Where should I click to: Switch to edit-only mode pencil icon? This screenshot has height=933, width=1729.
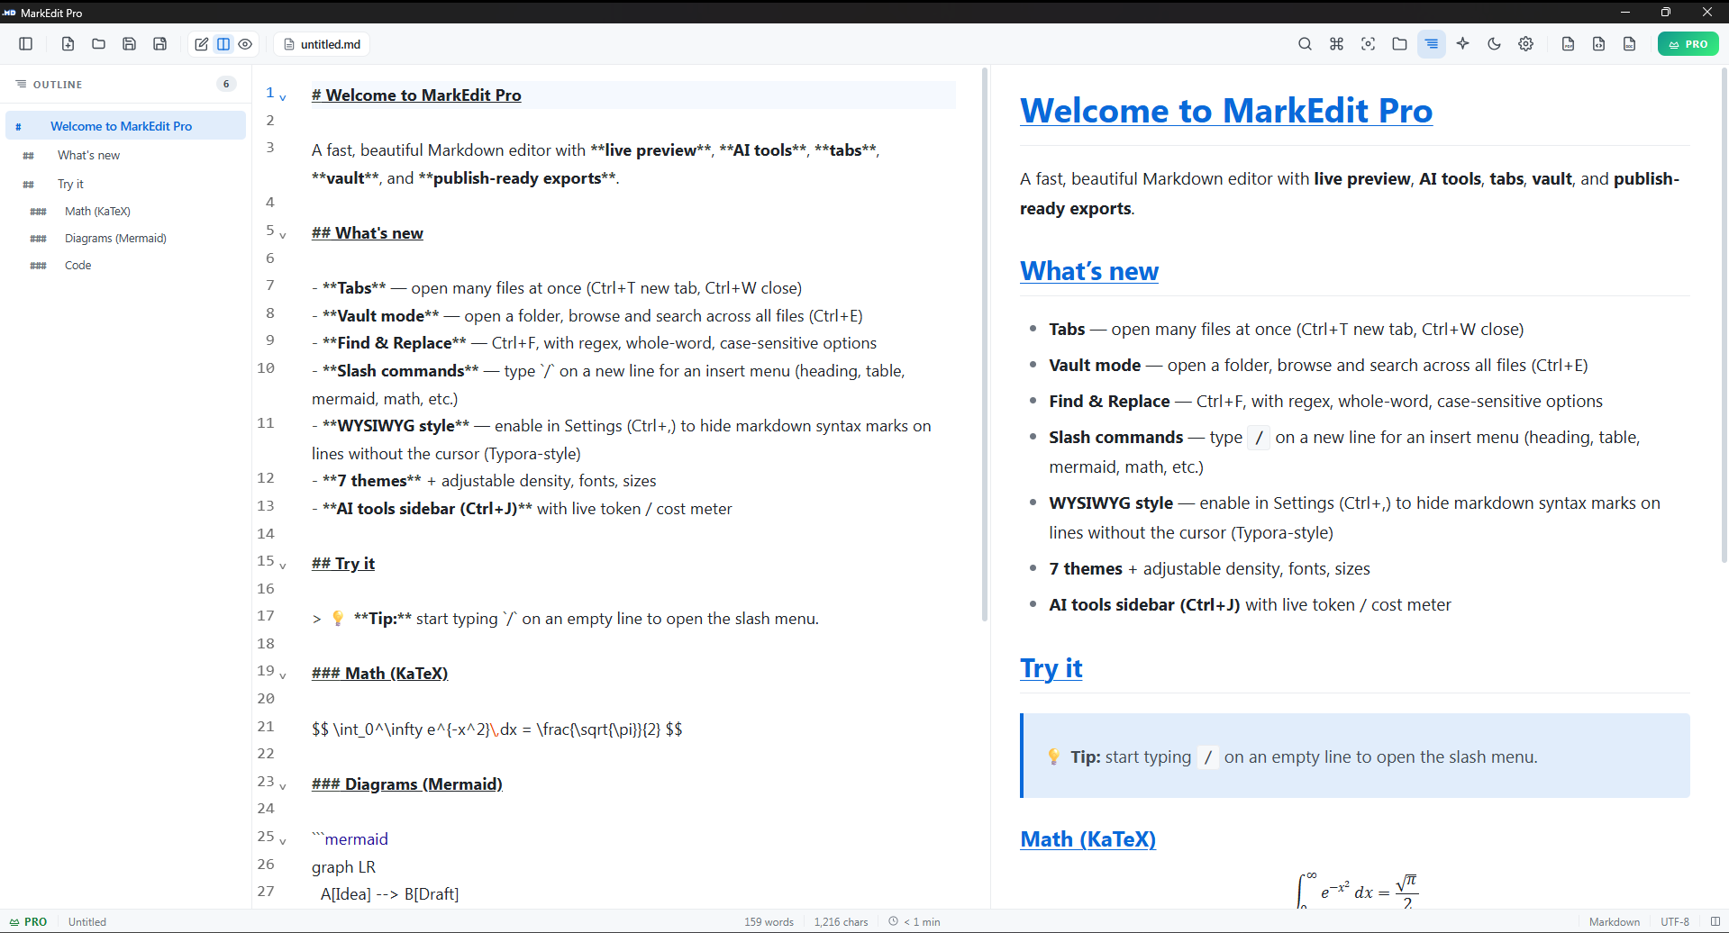click(x=202, y=44)
